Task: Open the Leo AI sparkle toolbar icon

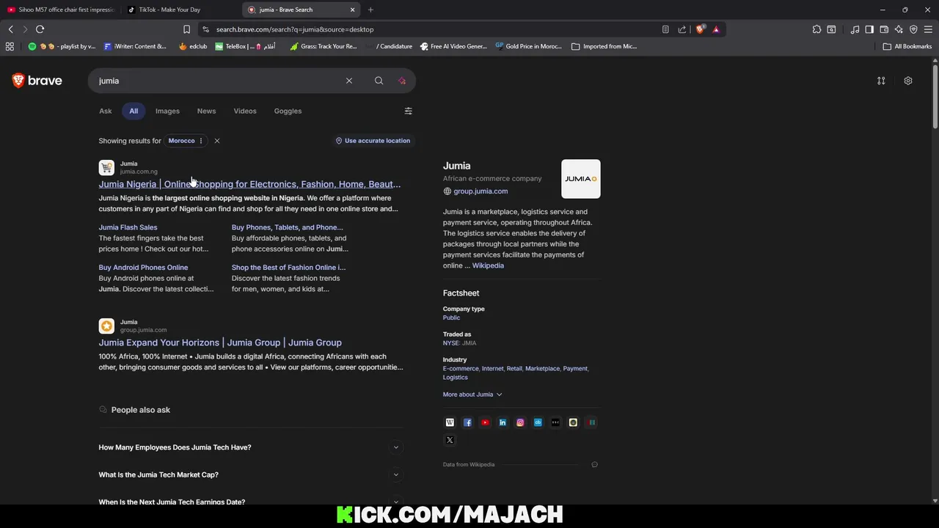Action: point(899,29)
